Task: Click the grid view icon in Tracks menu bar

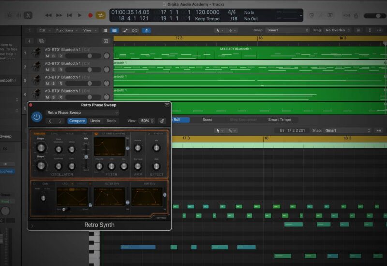Action: [x=105, y=30]
